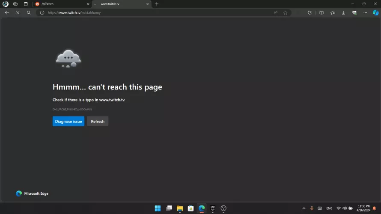Open the Windows Start menu
381x214 pixels.
pos(158,208)
